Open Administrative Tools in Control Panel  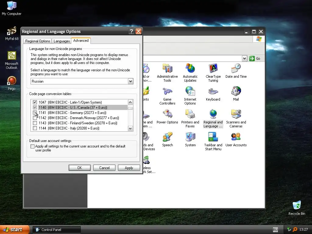[x=167, y=73]
